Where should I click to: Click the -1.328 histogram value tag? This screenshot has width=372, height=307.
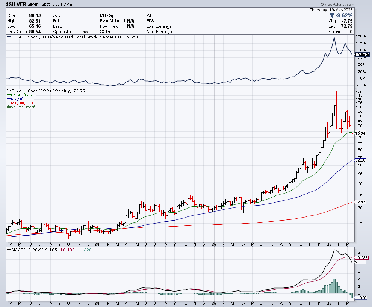[x=361, y=298]
